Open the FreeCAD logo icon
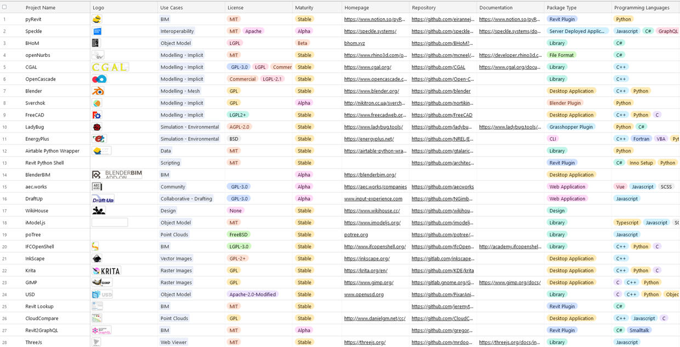Screen dimensions: 680x347 pyautogui.click(x=97, y=115)
